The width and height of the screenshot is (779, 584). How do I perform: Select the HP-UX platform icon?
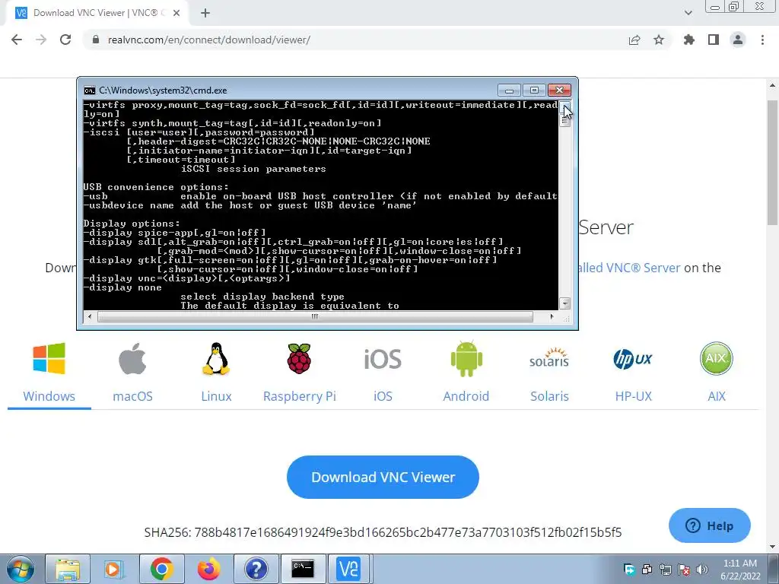pyautogui.click(x=633, y=359)
